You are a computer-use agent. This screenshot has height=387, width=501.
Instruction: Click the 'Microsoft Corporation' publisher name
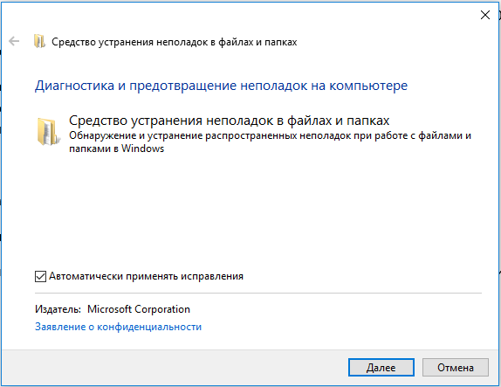click(139, 309)
